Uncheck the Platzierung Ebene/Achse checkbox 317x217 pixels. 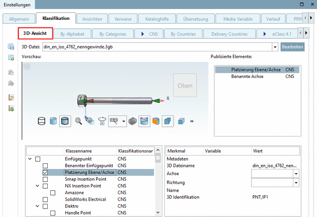pyautogui.click(x=45, y=172)
